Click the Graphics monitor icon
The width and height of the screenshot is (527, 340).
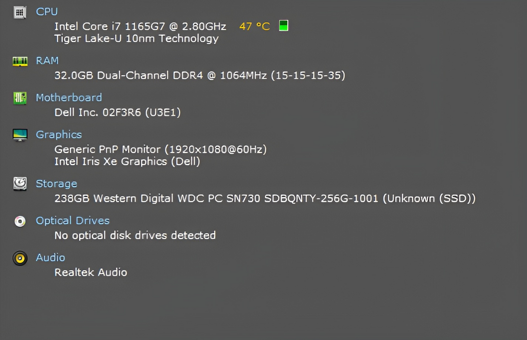(20, 135)
